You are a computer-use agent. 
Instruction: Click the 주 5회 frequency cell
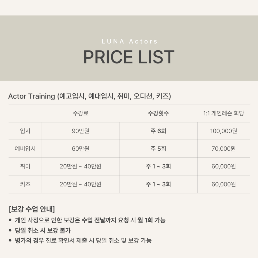coord(158,149)
